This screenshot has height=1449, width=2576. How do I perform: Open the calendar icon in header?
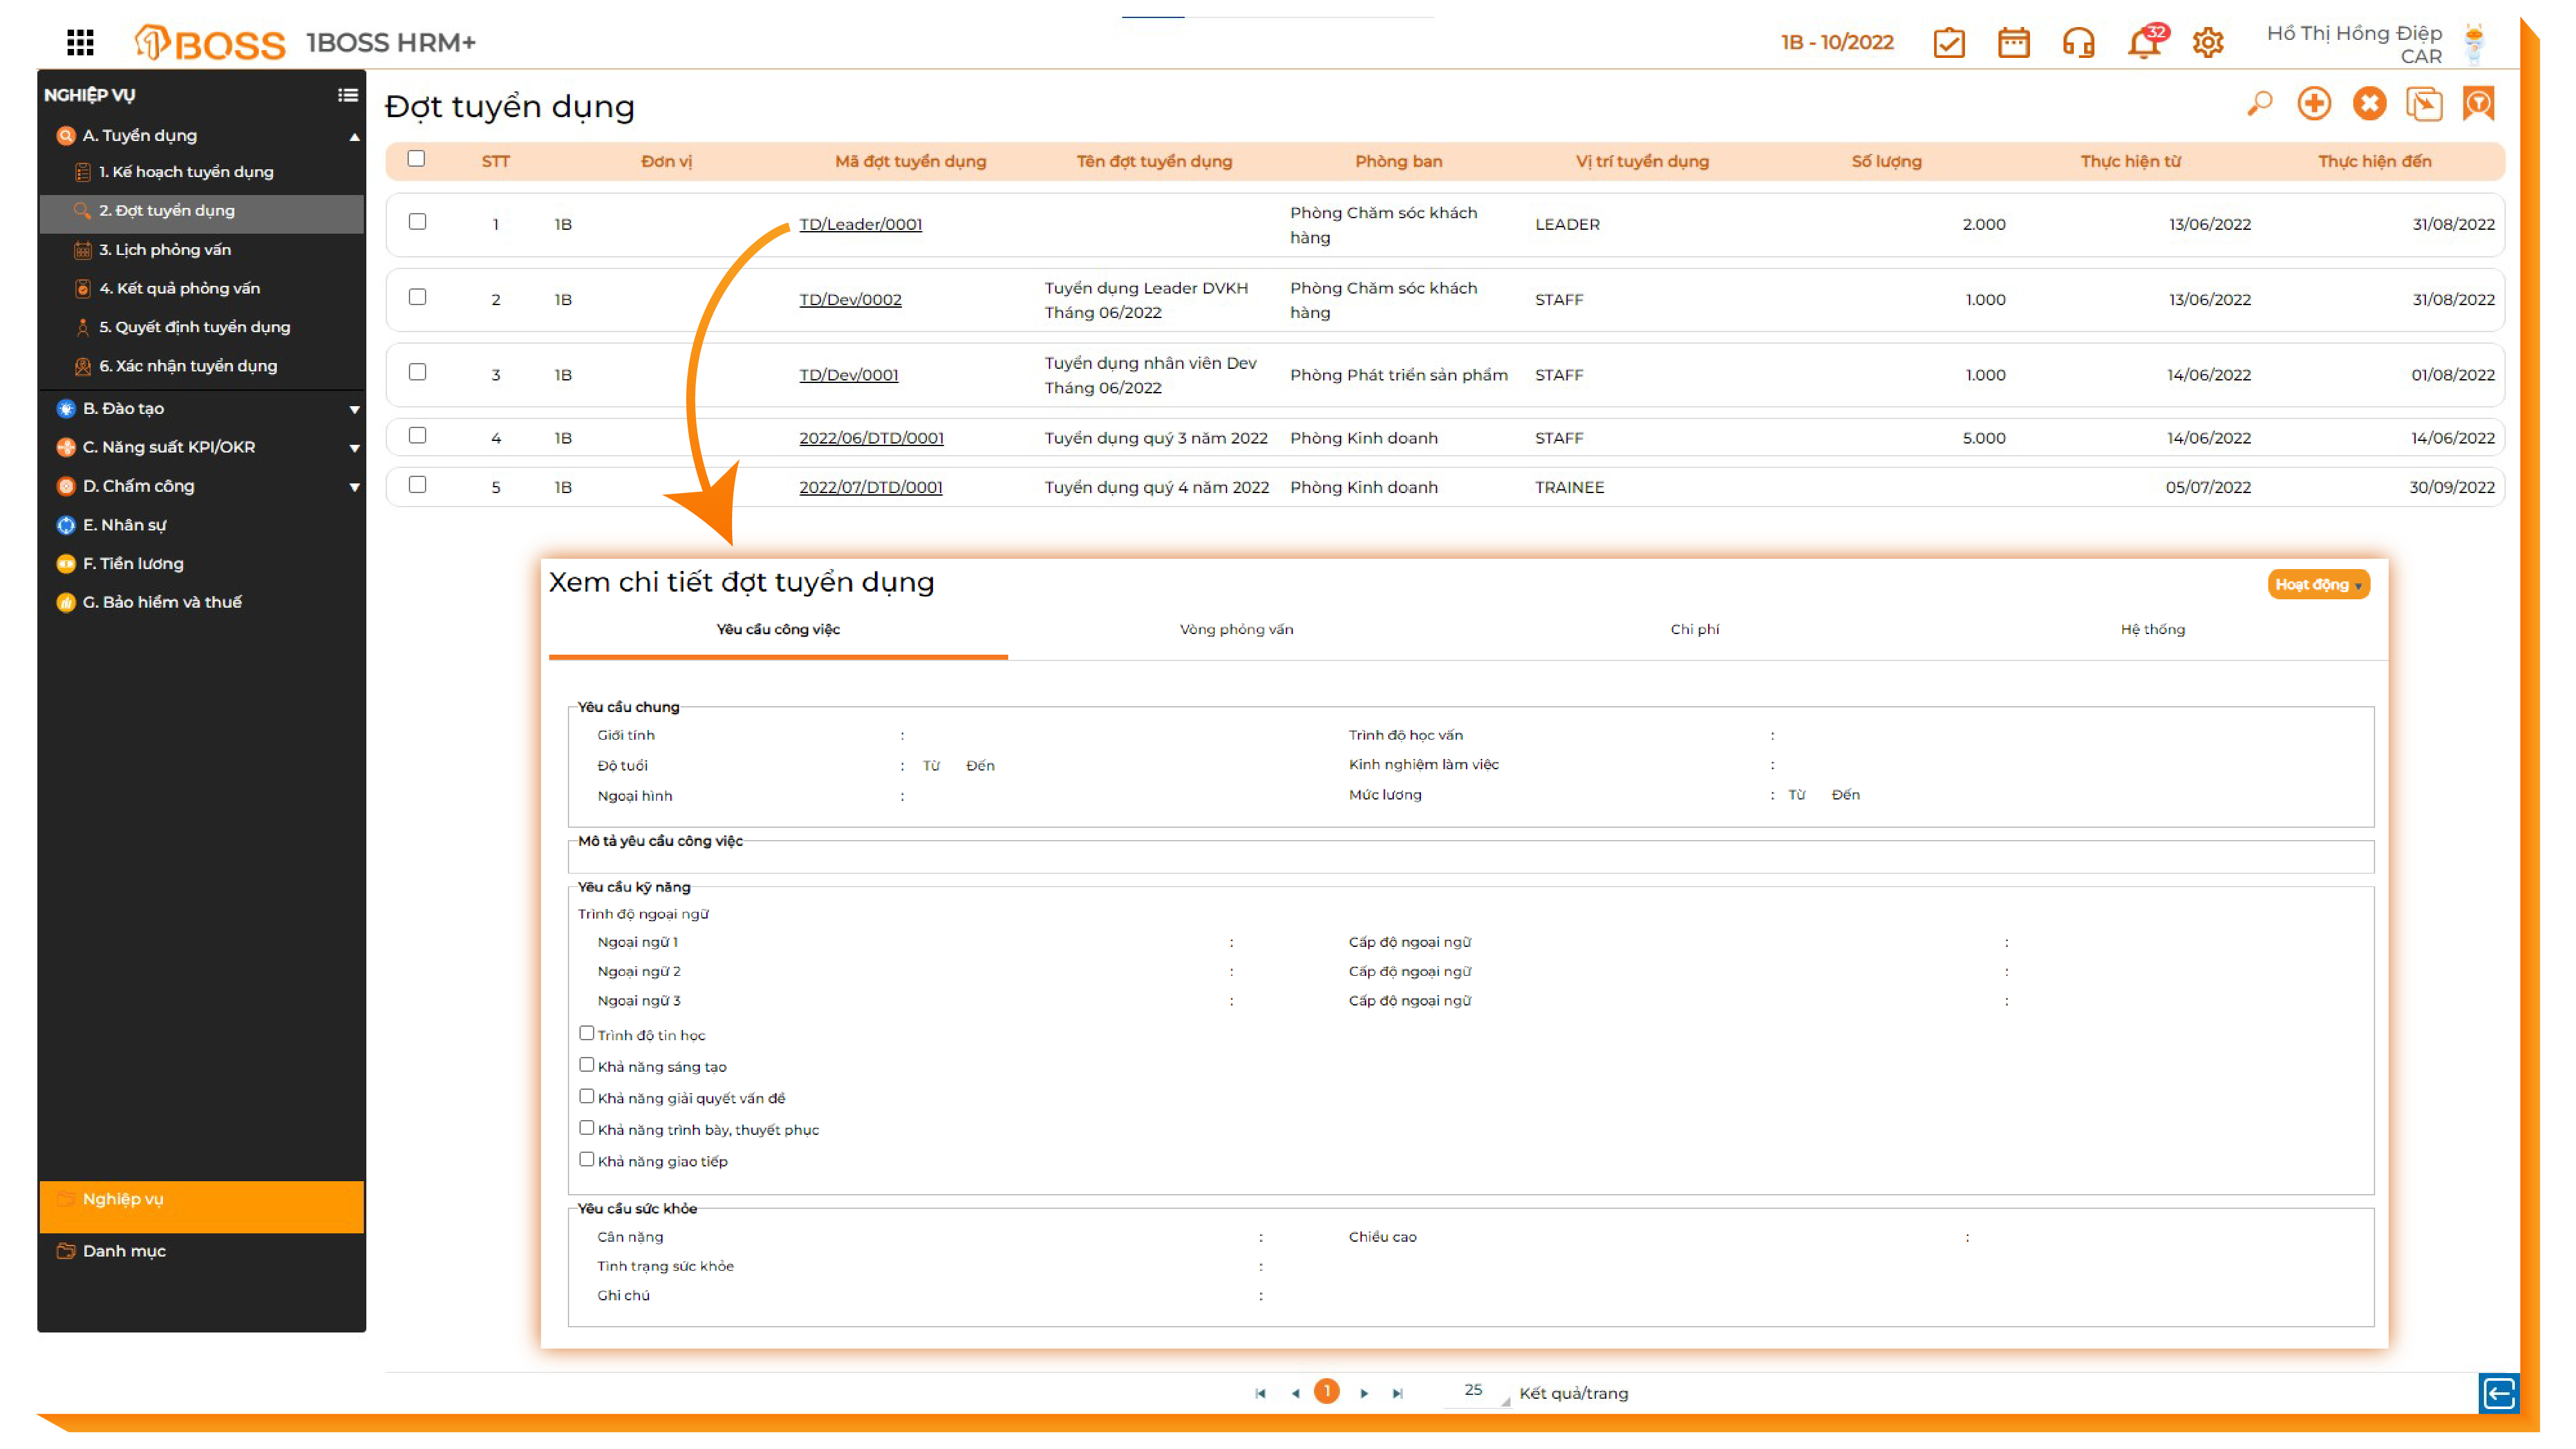coord(2013,43)
